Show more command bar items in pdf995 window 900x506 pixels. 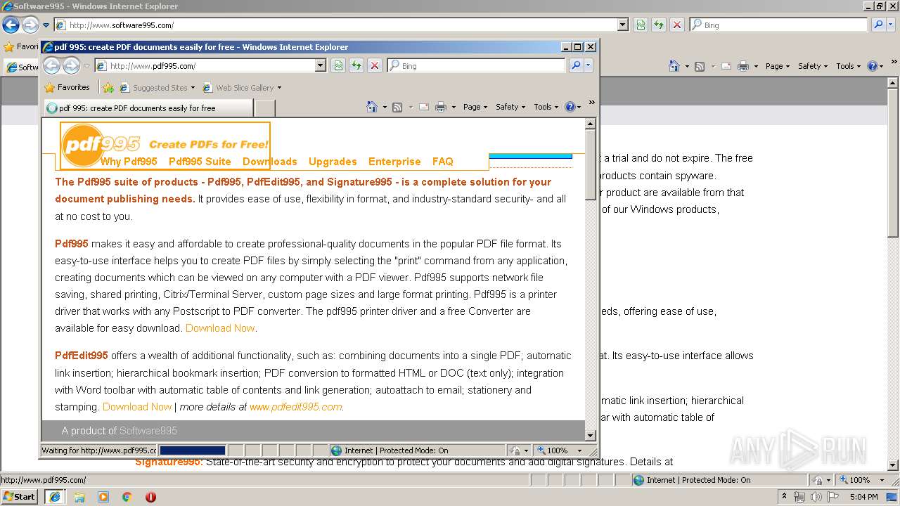click(x=592, y=103)
